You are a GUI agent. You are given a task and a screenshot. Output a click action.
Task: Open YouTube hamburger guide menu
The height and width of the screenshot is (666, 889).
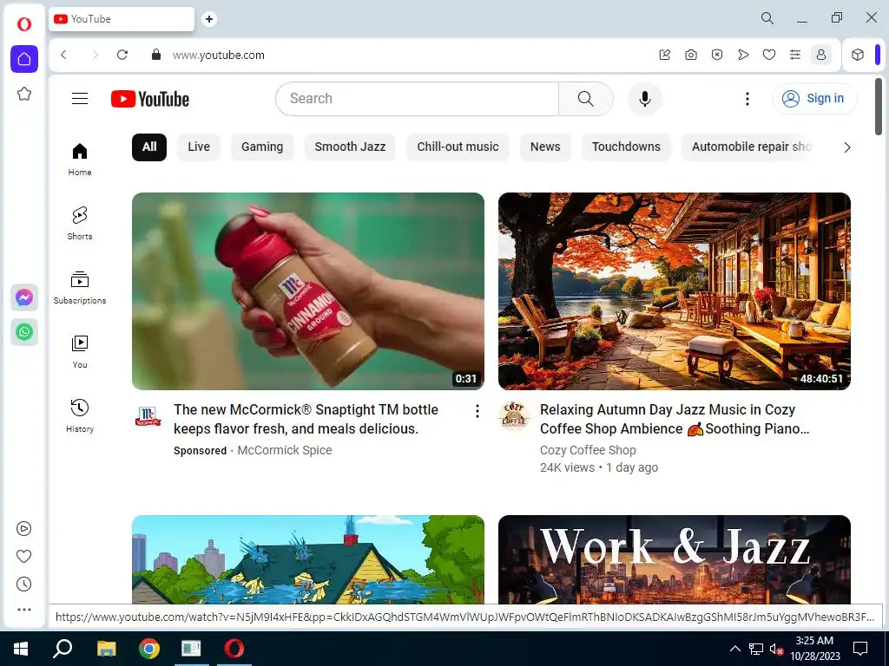tap(80, 99)
